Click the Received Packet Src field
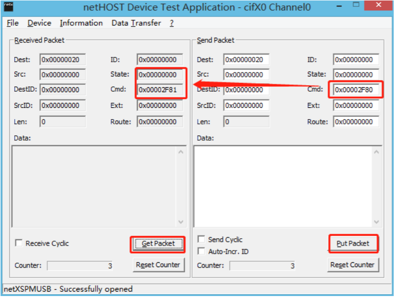Viewport: 396px width, 298px height. [x=63, y=75]
